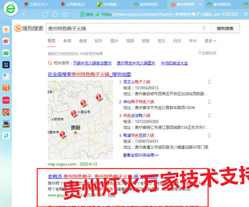Open 鸭溪特色豆豉火锅 listing
This screenshot has height=207, width=249.
138,135
